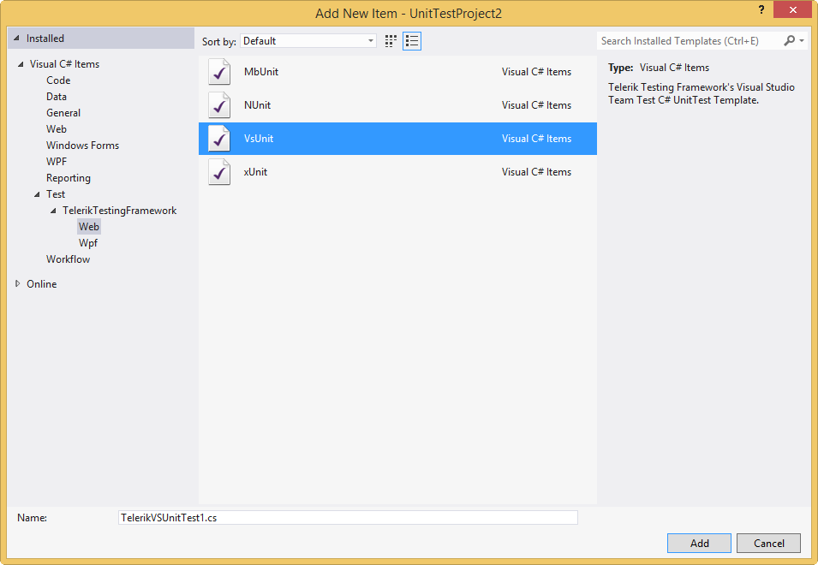Click the search magnifier icon

(790, 40)
